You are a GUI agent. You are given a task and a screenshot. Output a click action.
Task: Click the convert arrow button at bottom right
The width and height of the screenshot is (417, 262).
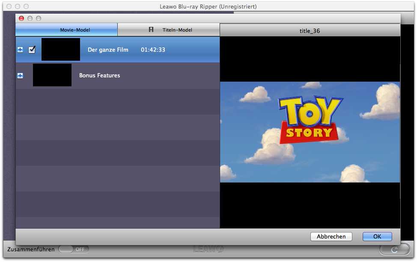(394, 249)
